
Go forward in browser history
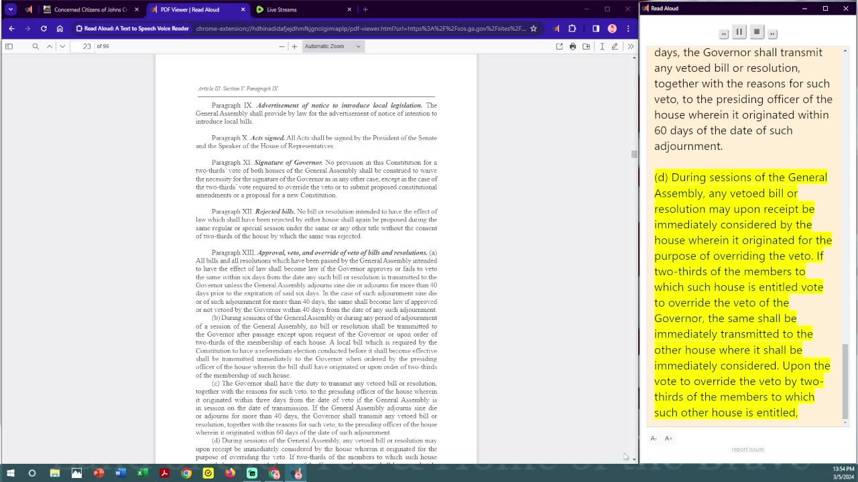27,29
